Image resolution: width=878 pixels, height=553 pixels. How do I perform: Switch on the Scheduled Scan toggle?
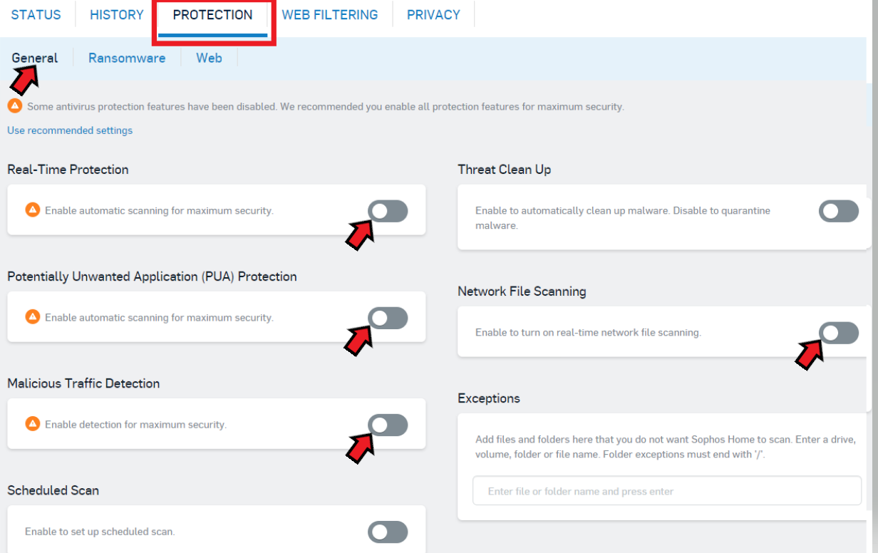click(388, 532)
